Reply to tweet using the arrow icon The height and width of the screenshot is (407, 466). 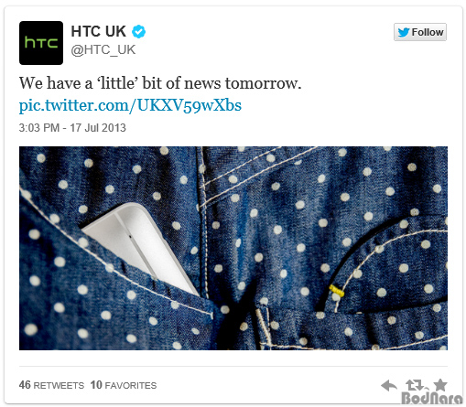point(389,385)
